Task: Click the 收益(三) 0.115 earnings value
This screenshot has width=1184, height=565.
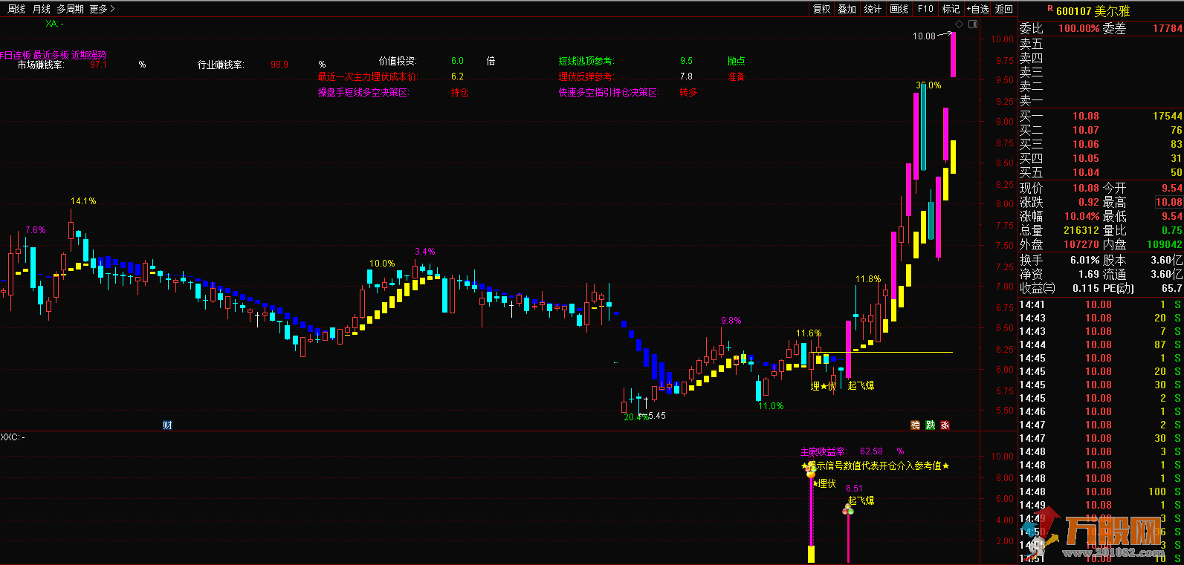Action: pyautogui.click(x=1086, y=288)
